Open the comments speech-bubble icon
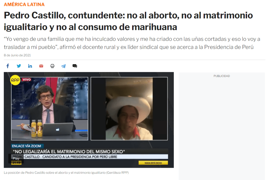Viewport: 271px width, 180px height. point(75,66)
